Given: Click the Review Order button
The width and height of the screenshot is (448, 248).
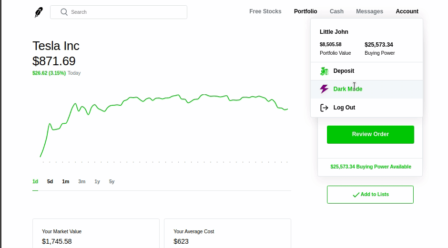Looking at the screenshot, I should [x=370, y=134].
